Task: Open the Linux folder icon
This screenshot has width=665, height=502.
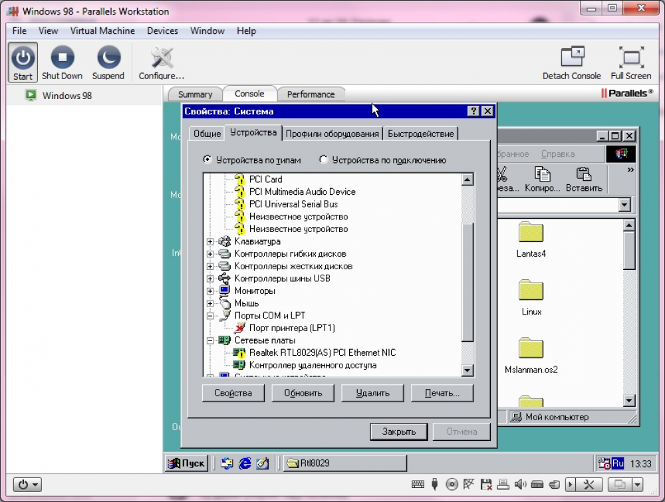Action: coord(531,290)
